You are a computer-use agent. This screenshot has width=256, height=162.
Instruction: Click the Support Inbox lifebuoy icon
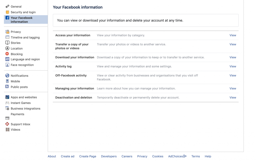point(7,124)
